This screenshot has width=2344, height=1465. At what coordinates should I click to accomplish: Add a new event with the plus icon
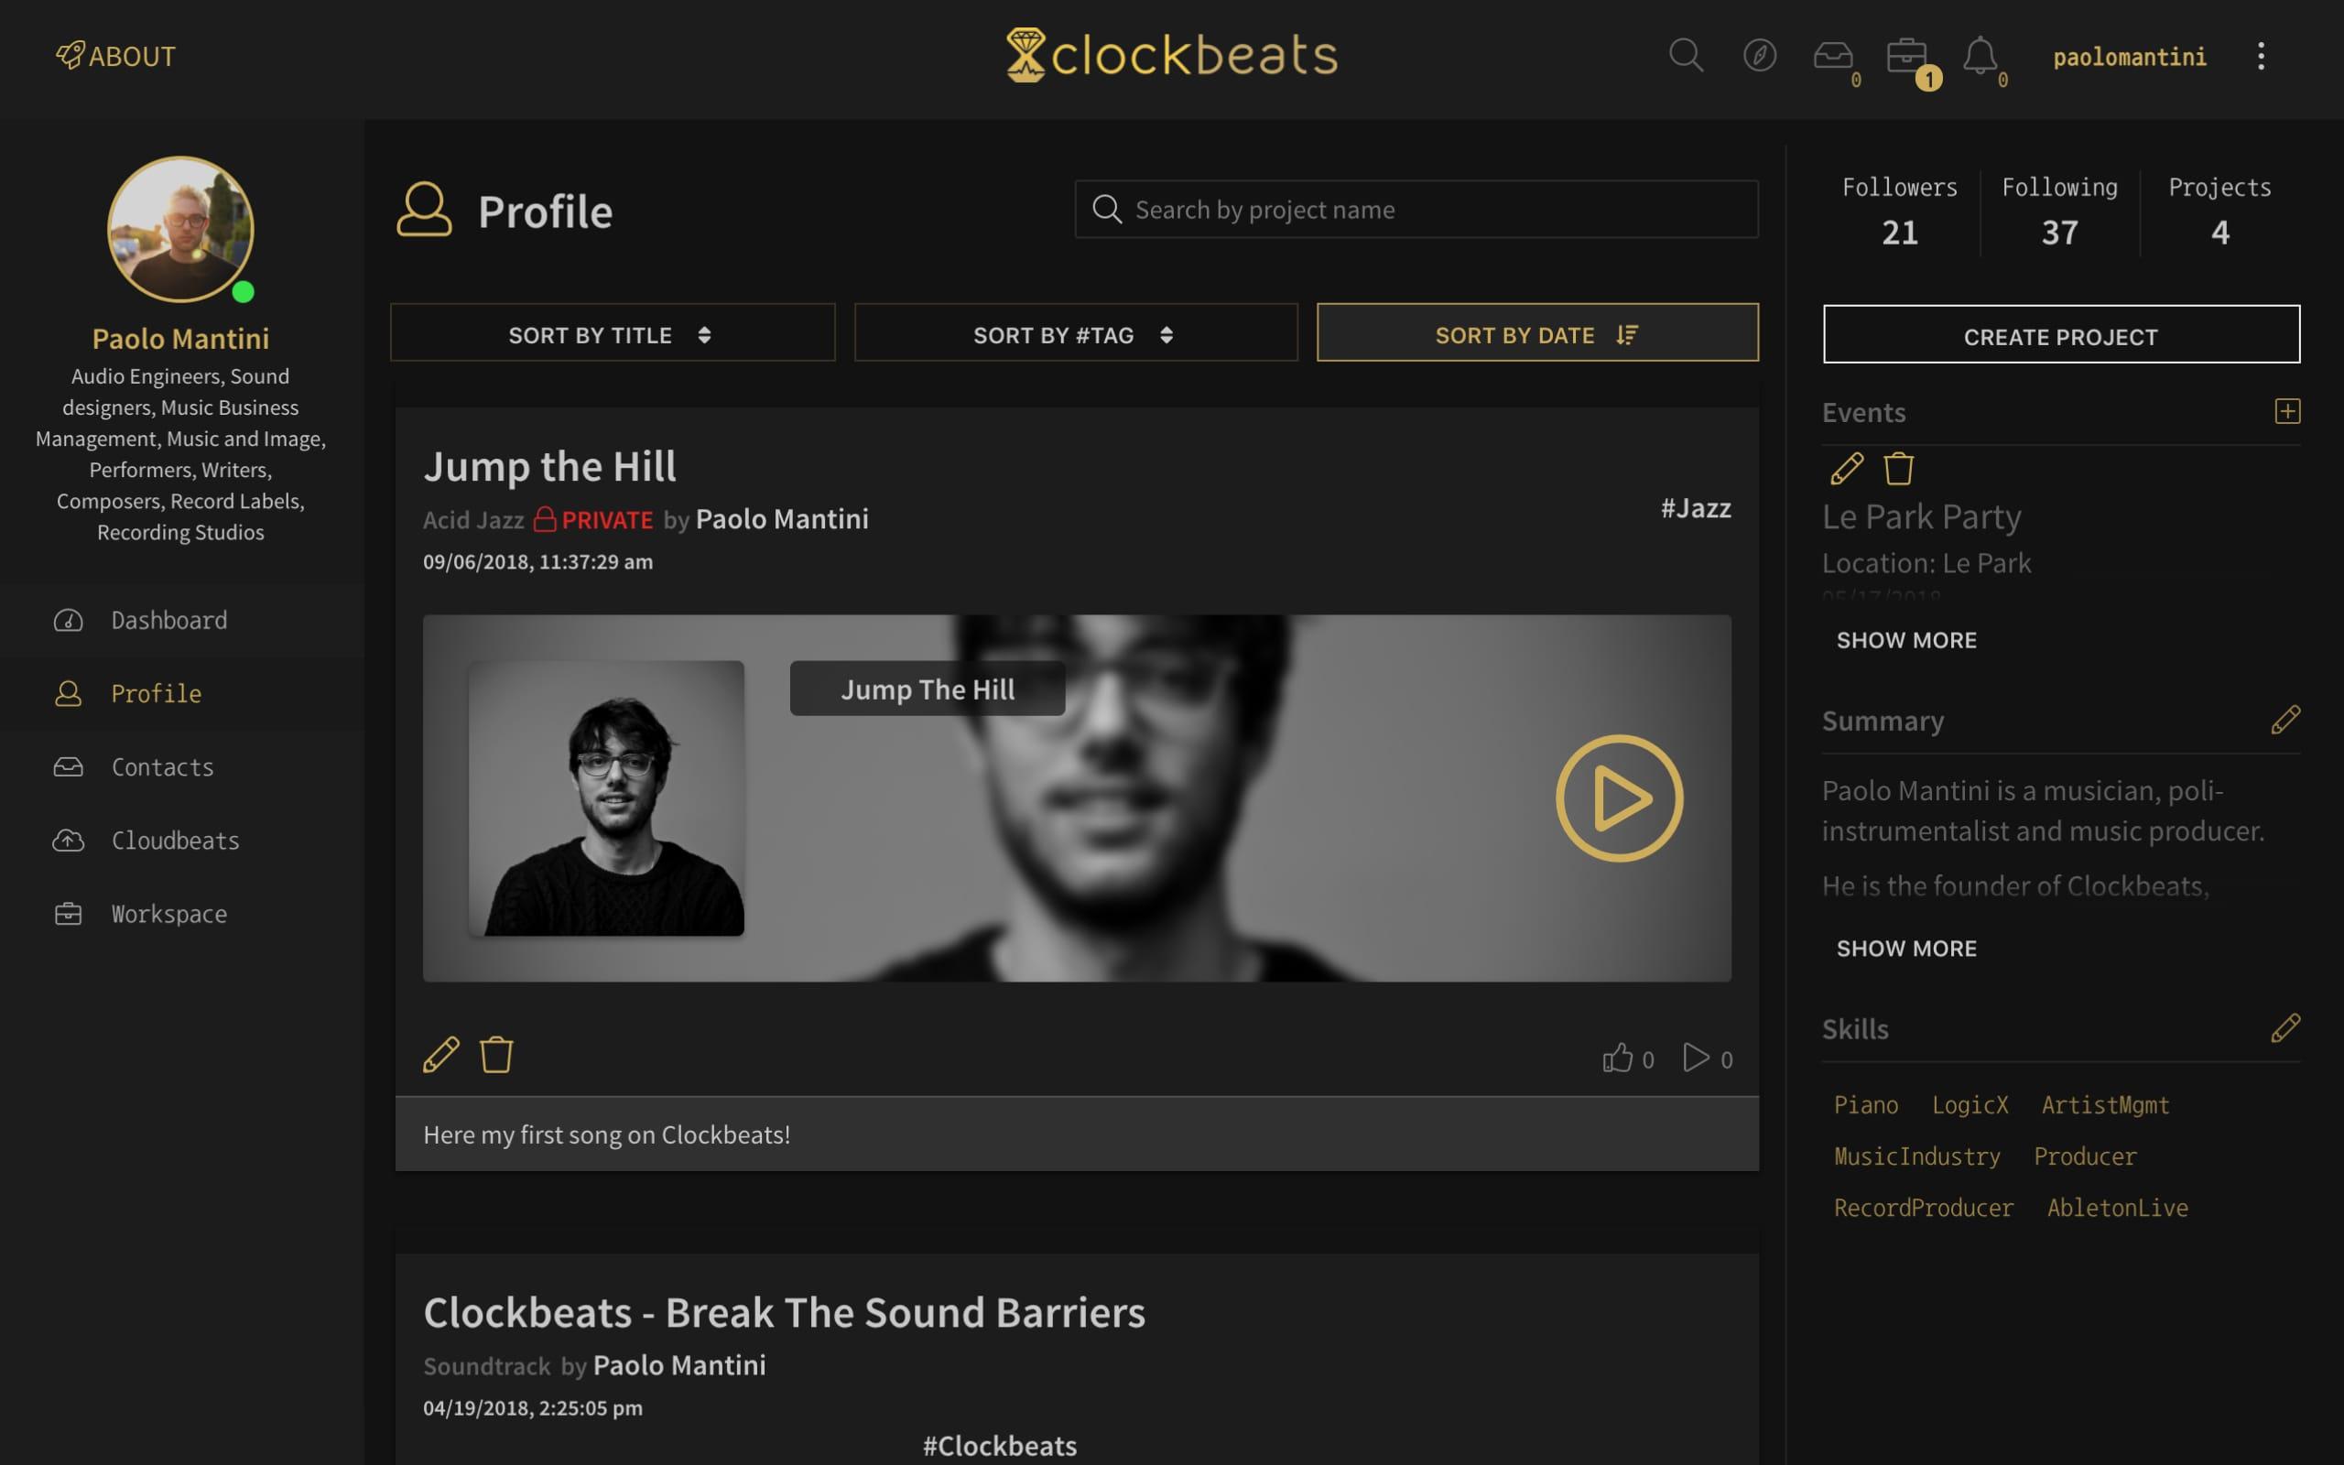coord(2287,411)
